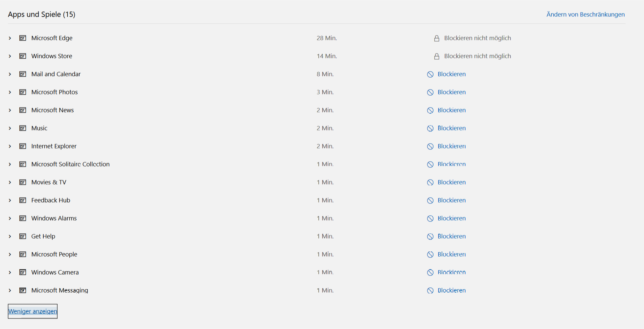Image resolution: width=644 pixels, height=329 pixels.
Task: Select the Internet Explorer app name
Action: (54, 146)
